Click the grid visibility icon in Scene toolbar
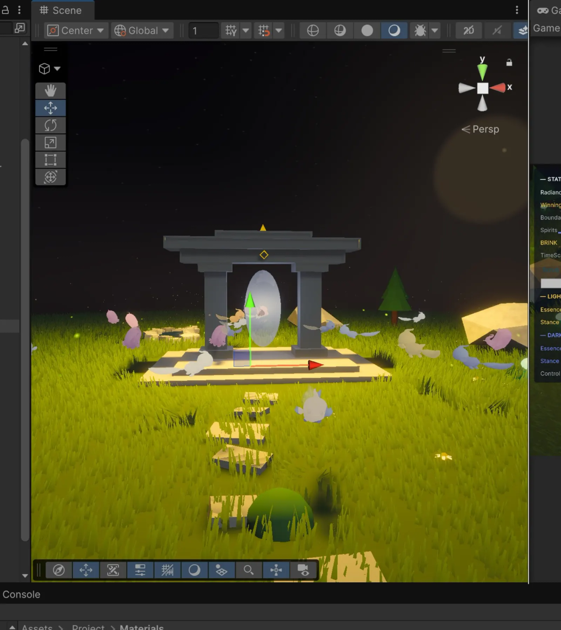 [x=231, y=30]
